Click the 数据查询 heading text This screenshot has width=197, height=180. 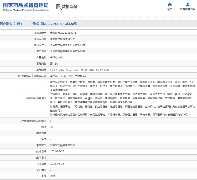pos(69,7)
